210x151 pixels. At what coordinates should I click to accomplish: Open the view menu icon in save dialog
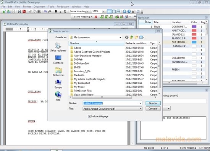click(142, 37)
